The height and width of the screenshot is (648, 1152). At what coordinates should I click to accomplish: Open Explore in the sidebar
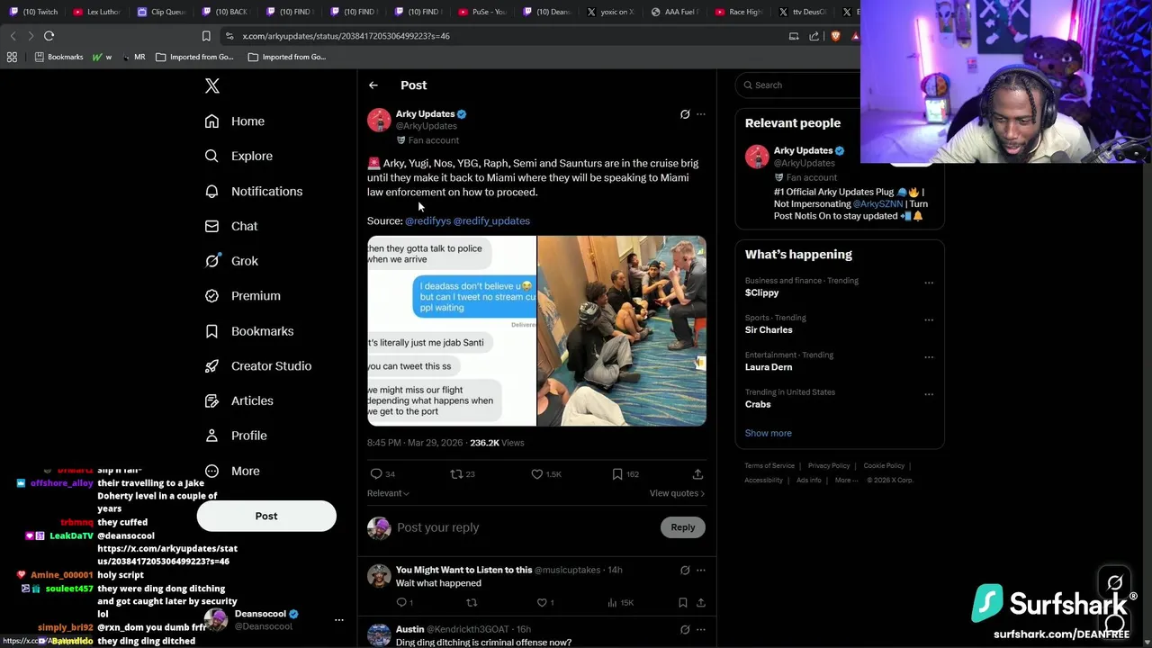click(x=238, y=156)
